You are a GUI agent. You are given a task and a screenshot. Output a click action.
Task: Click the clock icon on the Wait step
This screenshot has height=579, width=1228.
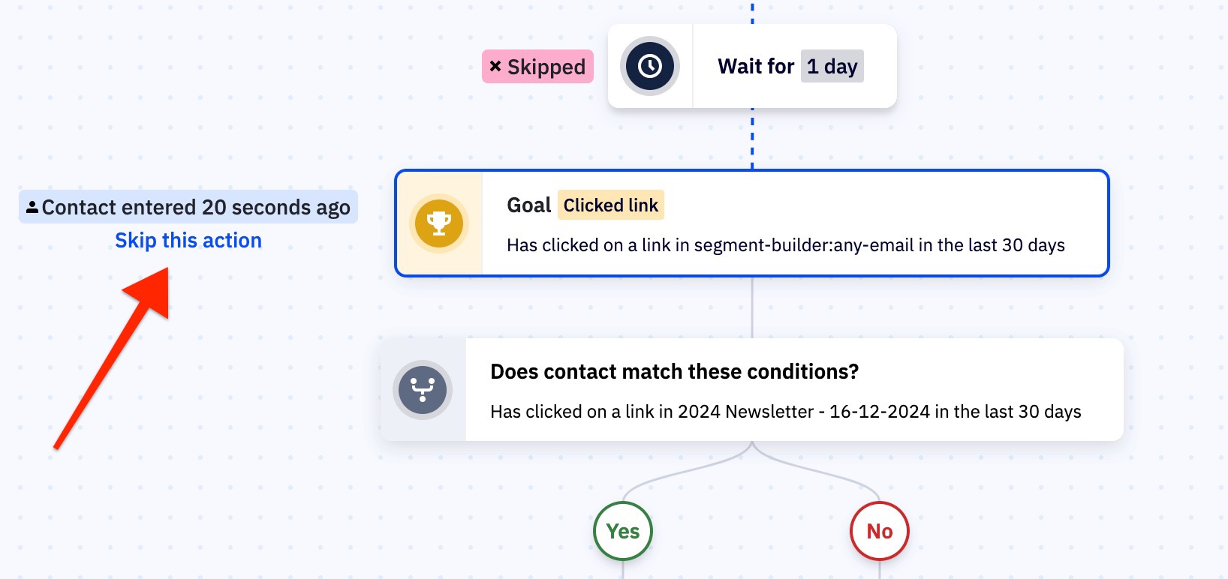[650, 66]
